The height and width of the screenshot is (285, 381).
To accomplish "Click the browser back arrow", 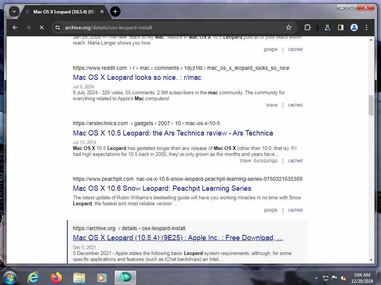I will pyautogui.click(x=15, y=27).
